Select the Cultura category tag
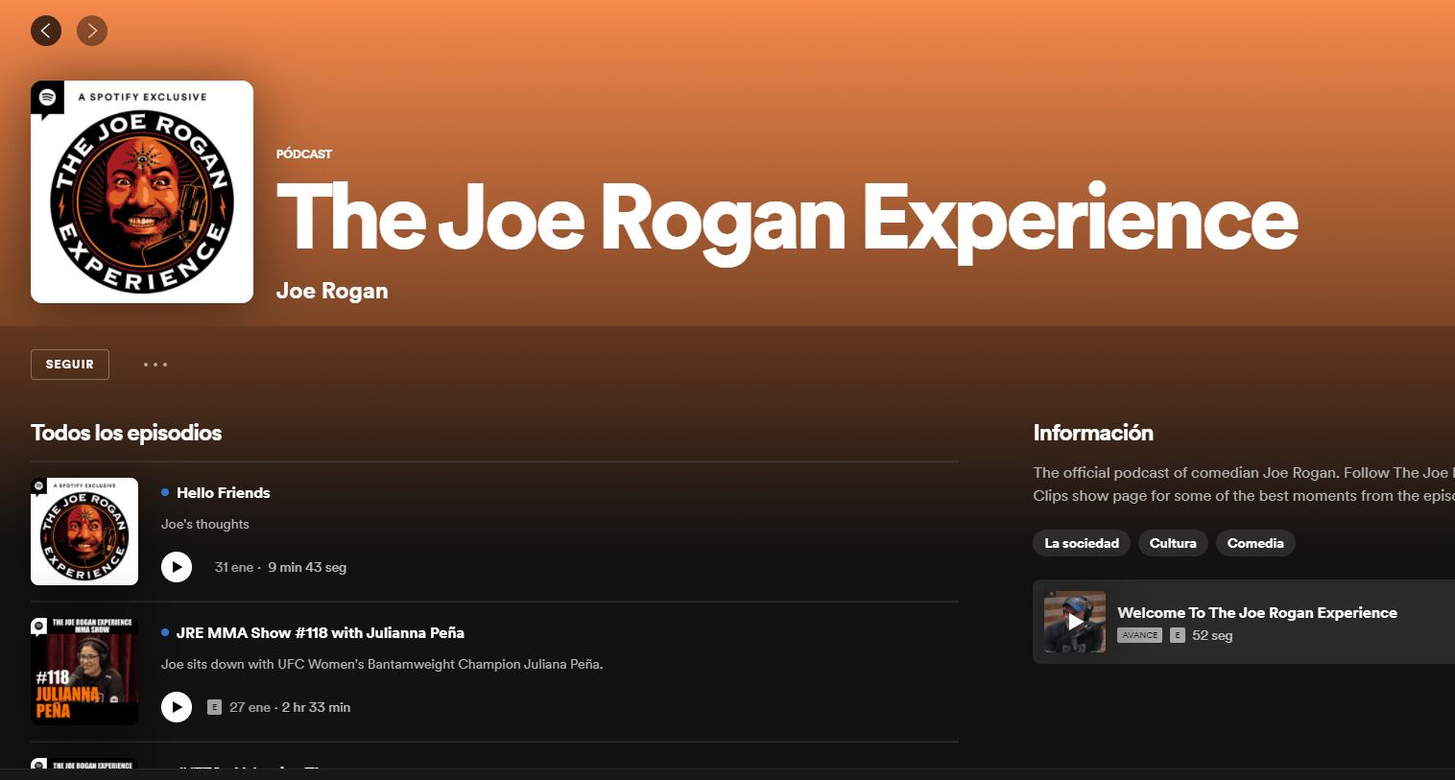Screen dimensions: 1455x780 [1173, 543]
